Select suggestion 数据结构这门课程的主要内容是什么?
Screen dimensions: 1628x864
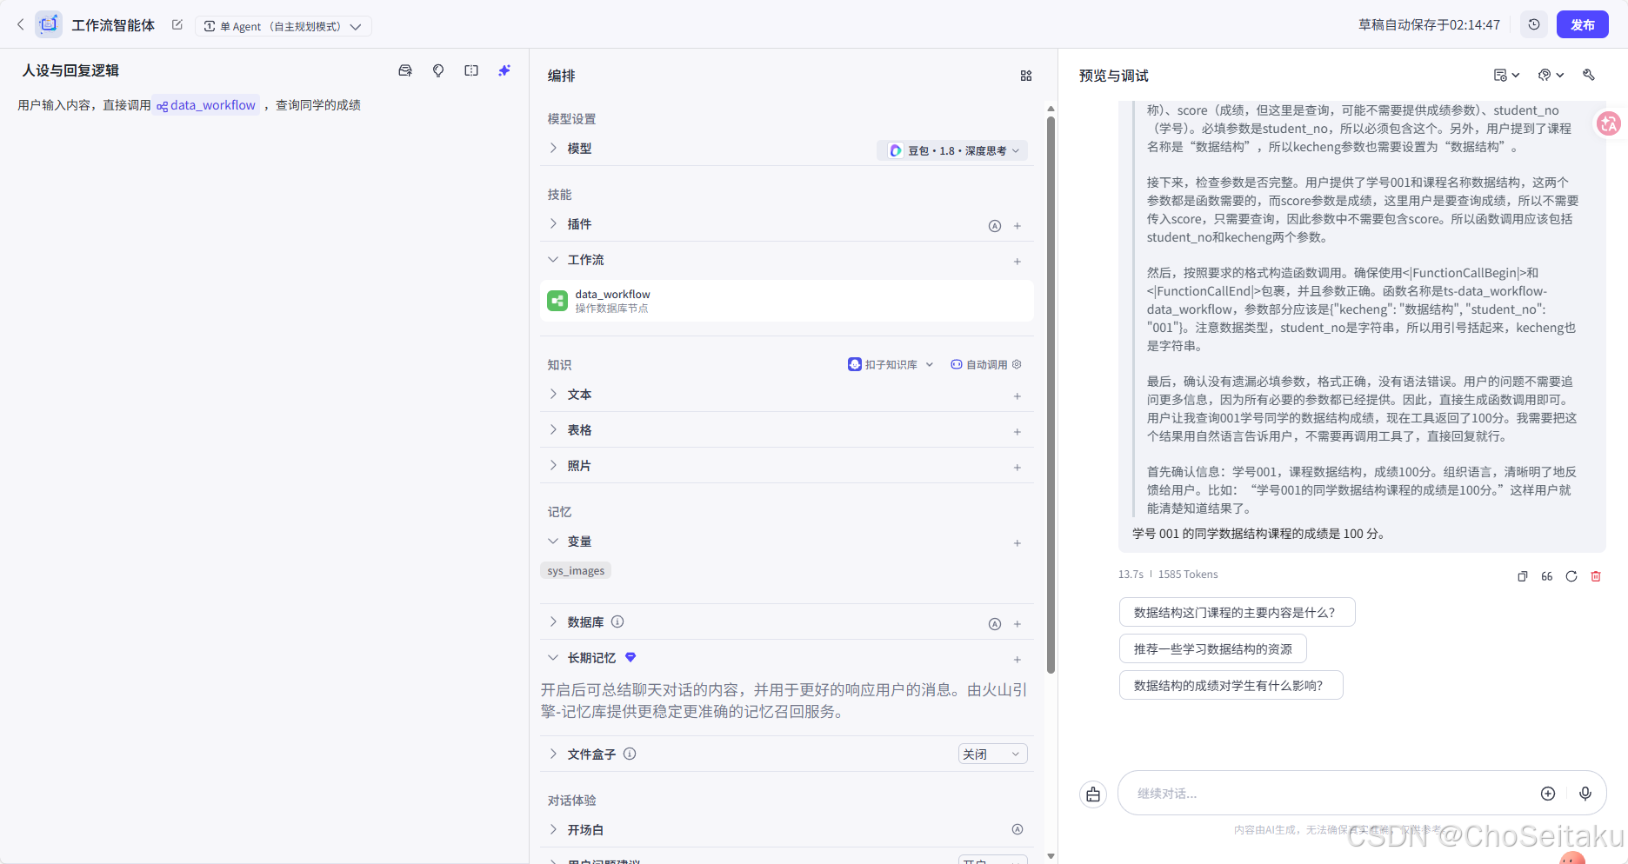1237,613
